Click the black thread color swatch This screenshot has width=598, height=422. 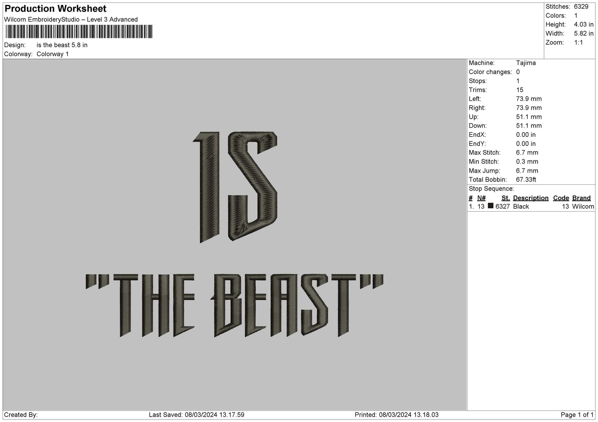[490, 206]
